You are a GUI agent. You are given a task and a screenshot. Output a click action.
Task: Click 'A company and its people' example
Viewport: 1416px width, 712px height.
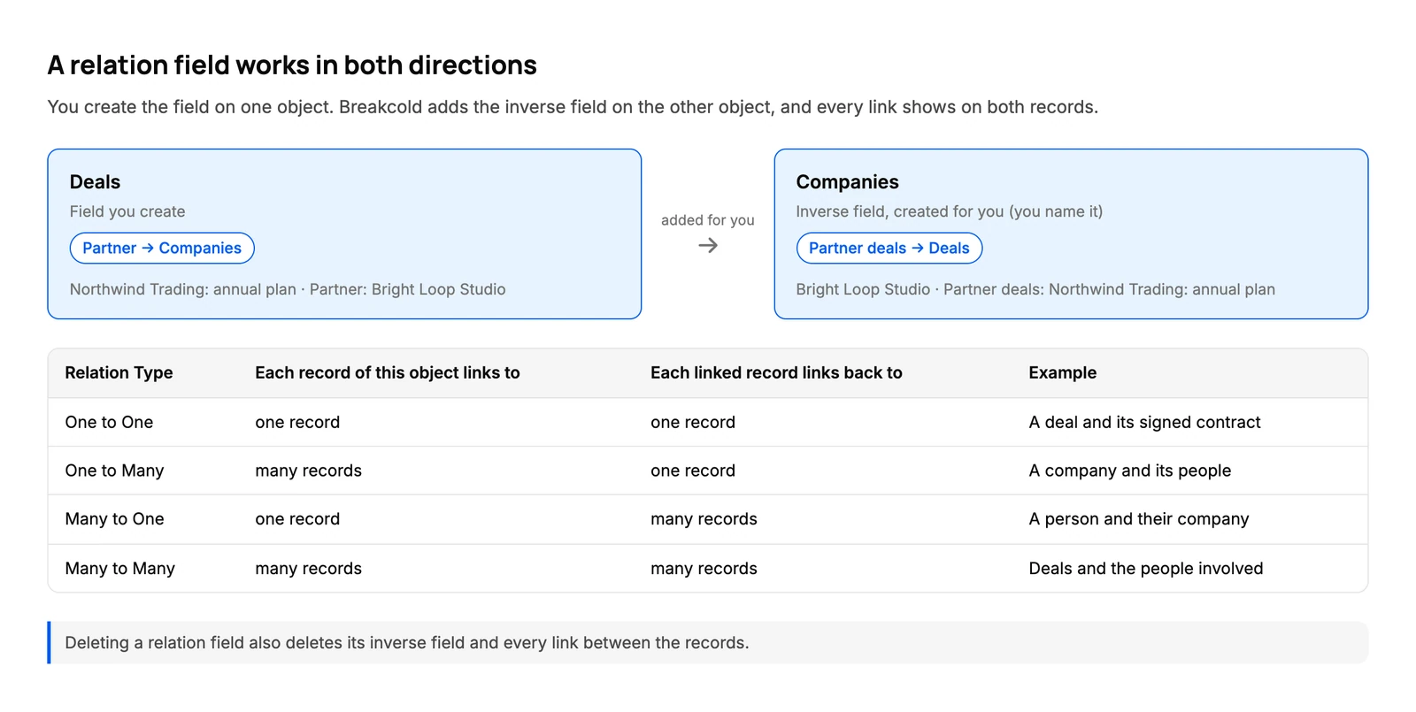coord(1129,471)
